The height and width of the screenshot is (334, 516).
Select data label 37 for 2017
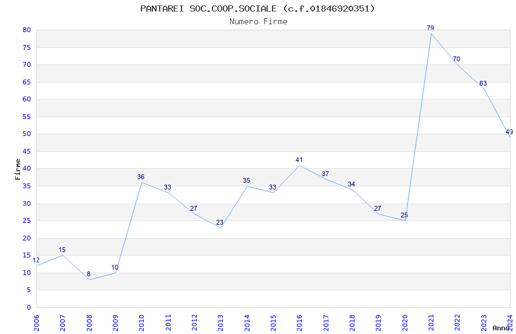[x=325, y=174]
